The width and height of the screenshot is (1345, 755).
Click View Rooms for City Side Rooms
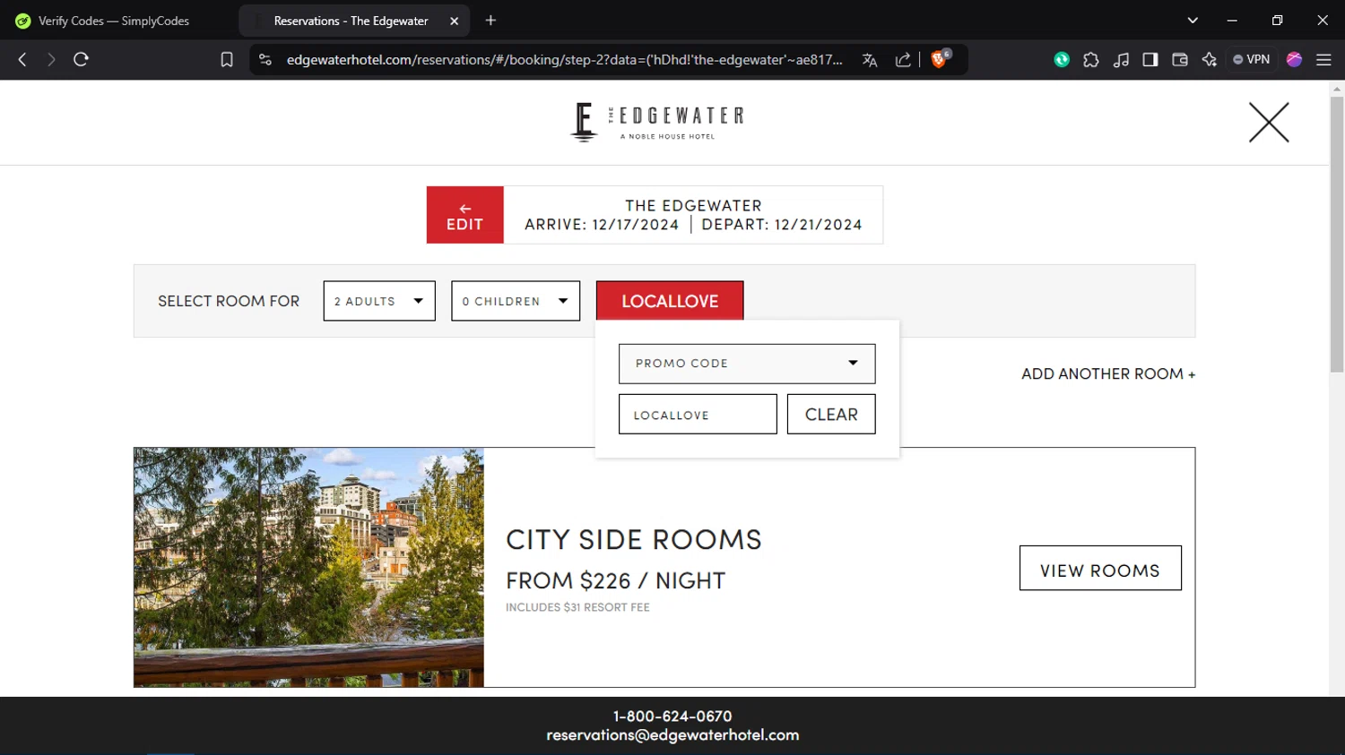tap(1100, 568)
